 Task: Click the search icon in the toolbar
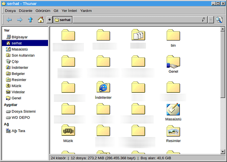[x=219, y=20]
